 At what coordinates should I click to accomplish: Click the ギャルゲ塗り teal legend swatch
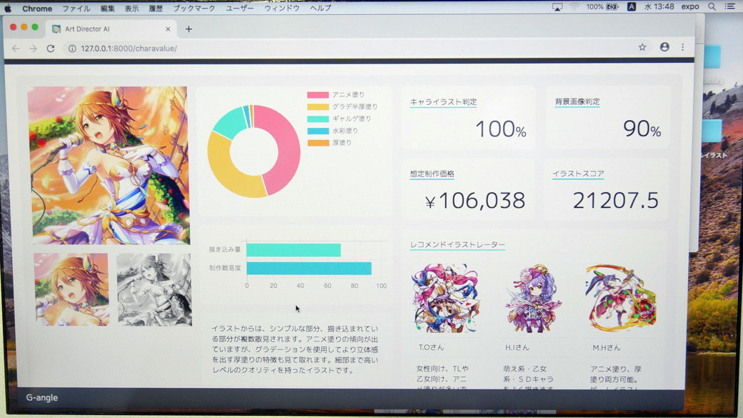(x=318, y=119)
